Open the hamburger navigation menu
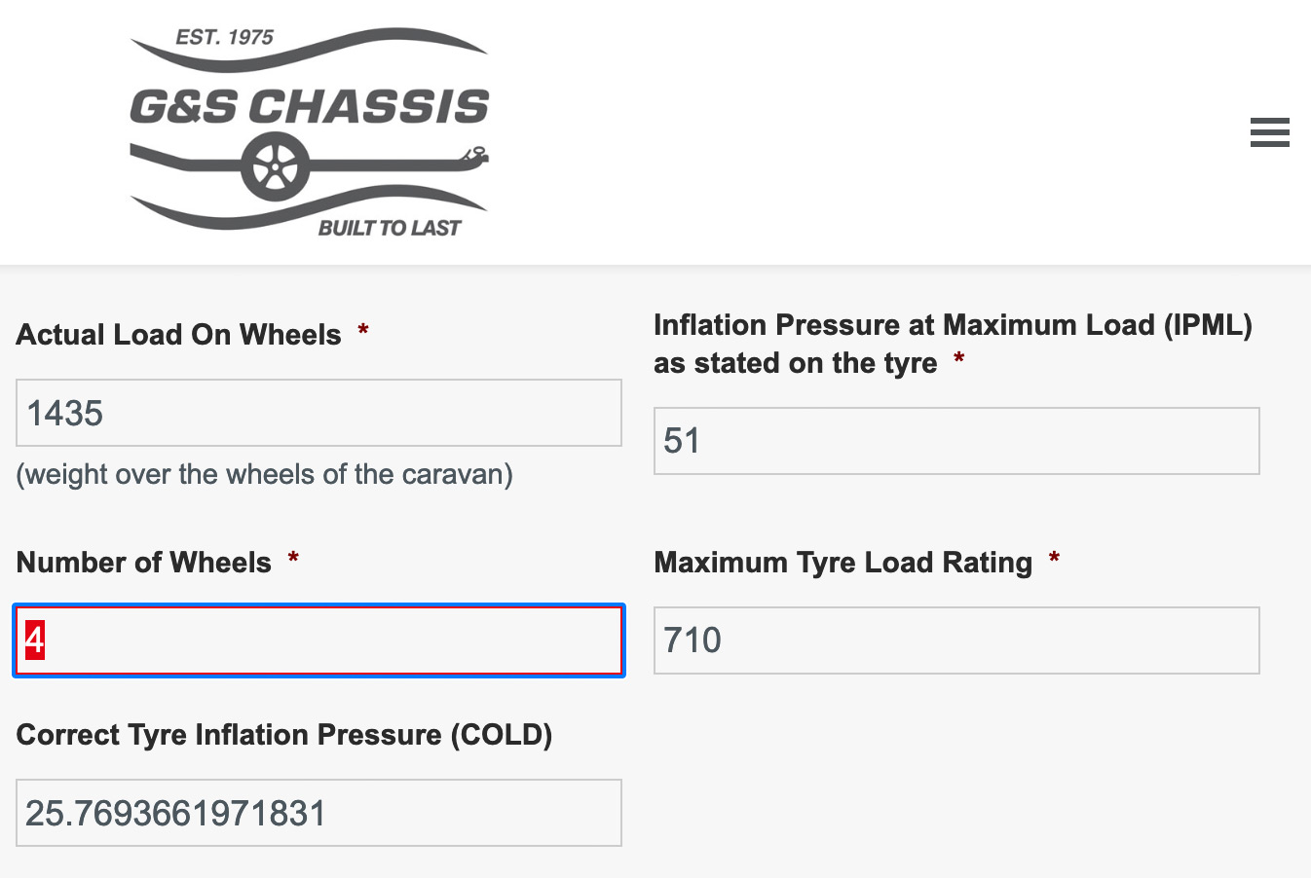1311x878 pixels. [1269, 132]
